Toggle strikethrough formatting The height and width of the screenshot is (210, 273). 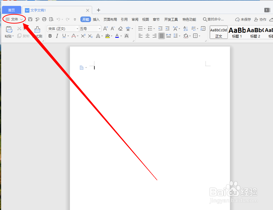pos(74,36)
